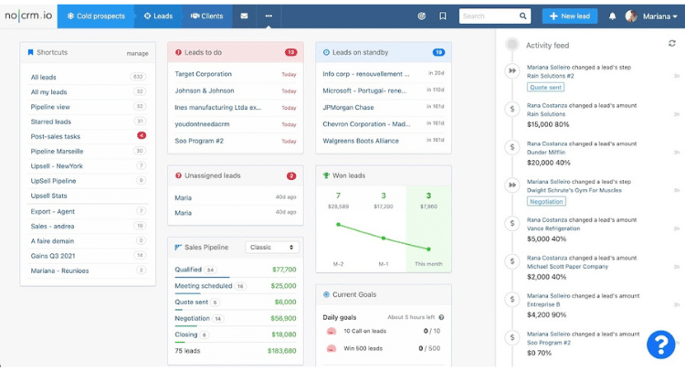
Task: Open the notifications bell
Action: (613, 16)
